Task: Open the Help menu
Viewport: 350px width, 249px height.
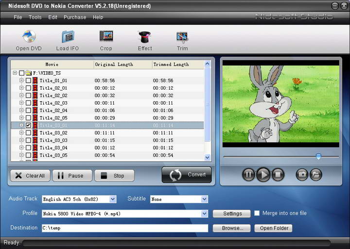Action: pos(98,17)
